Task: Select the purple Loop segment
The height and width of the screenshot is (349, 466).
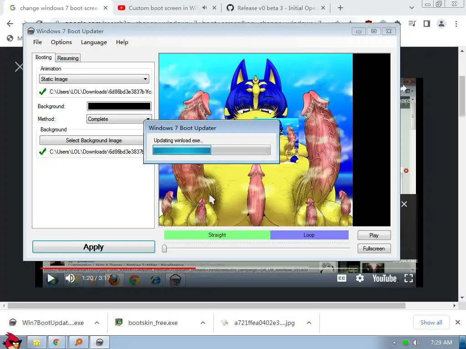Action: [x=309, y=235]
